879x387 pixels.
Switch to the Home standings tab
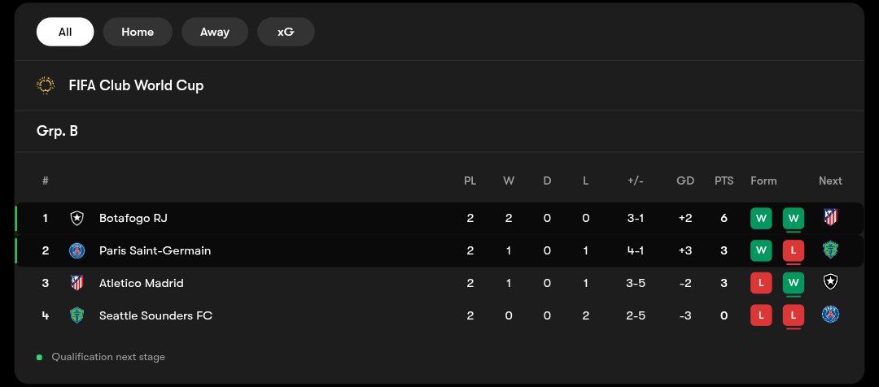138,32
